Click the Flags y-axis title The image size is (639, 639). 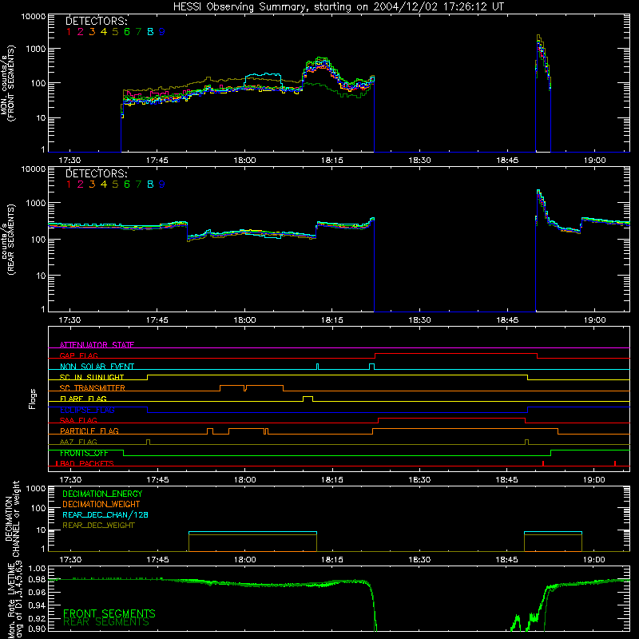33,399
